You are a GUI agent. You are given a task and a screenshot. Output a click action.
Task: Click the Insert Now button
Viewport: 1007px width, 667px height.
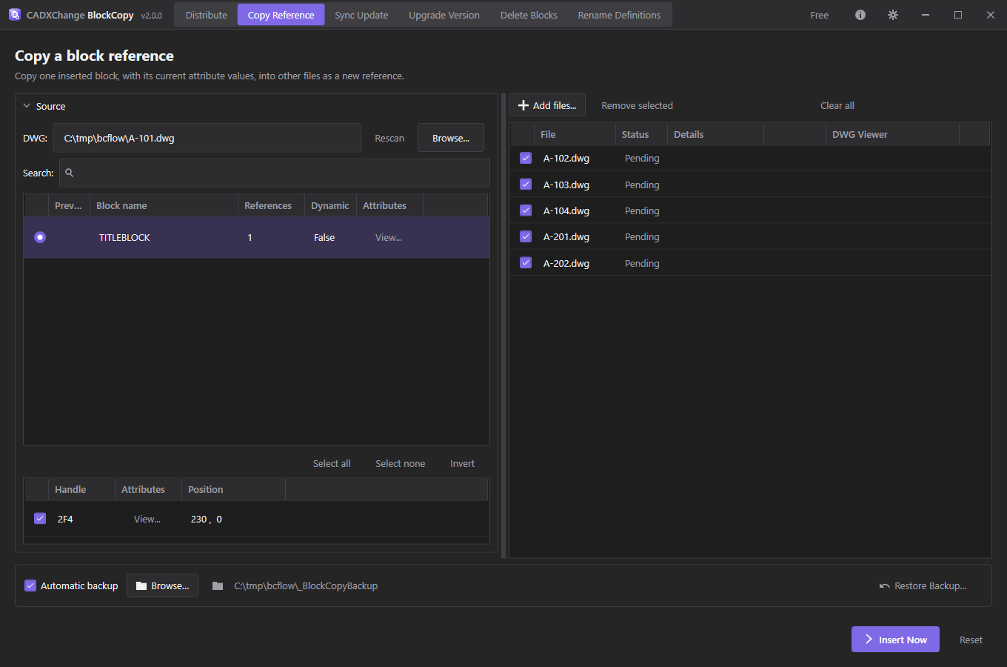click(x=895, y=640)
